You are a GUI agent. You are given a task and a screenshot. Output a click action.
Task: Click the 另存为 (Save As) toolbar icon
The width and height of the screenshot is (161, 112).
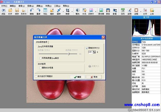point(24,12)
